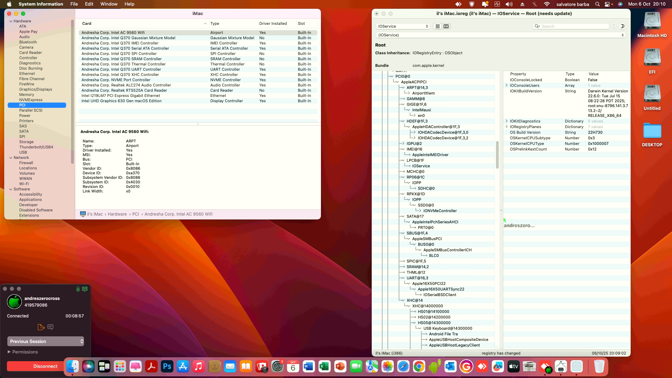Select the DESKTOP folder on the desktop
The image size is (672, 378).
point(652,131)
